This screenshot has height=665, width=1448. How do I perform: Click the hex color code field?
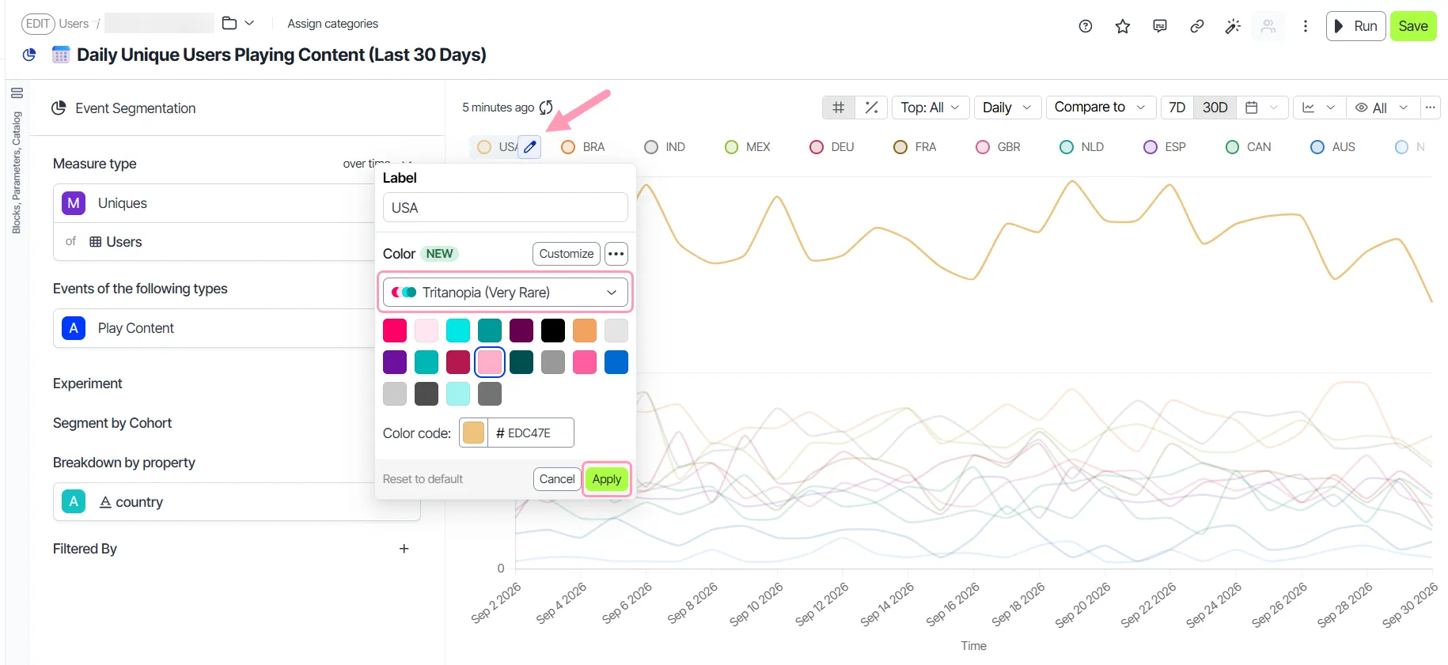531,433
